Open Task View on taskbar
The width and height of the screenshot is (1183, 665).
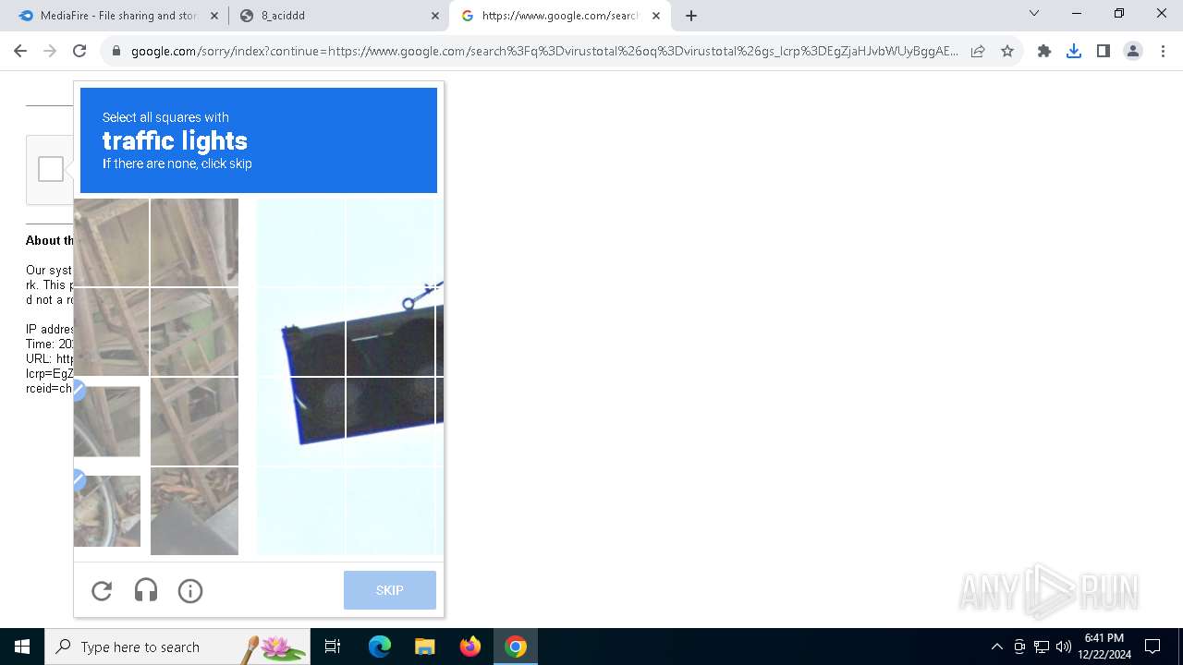tap(333, 647)
